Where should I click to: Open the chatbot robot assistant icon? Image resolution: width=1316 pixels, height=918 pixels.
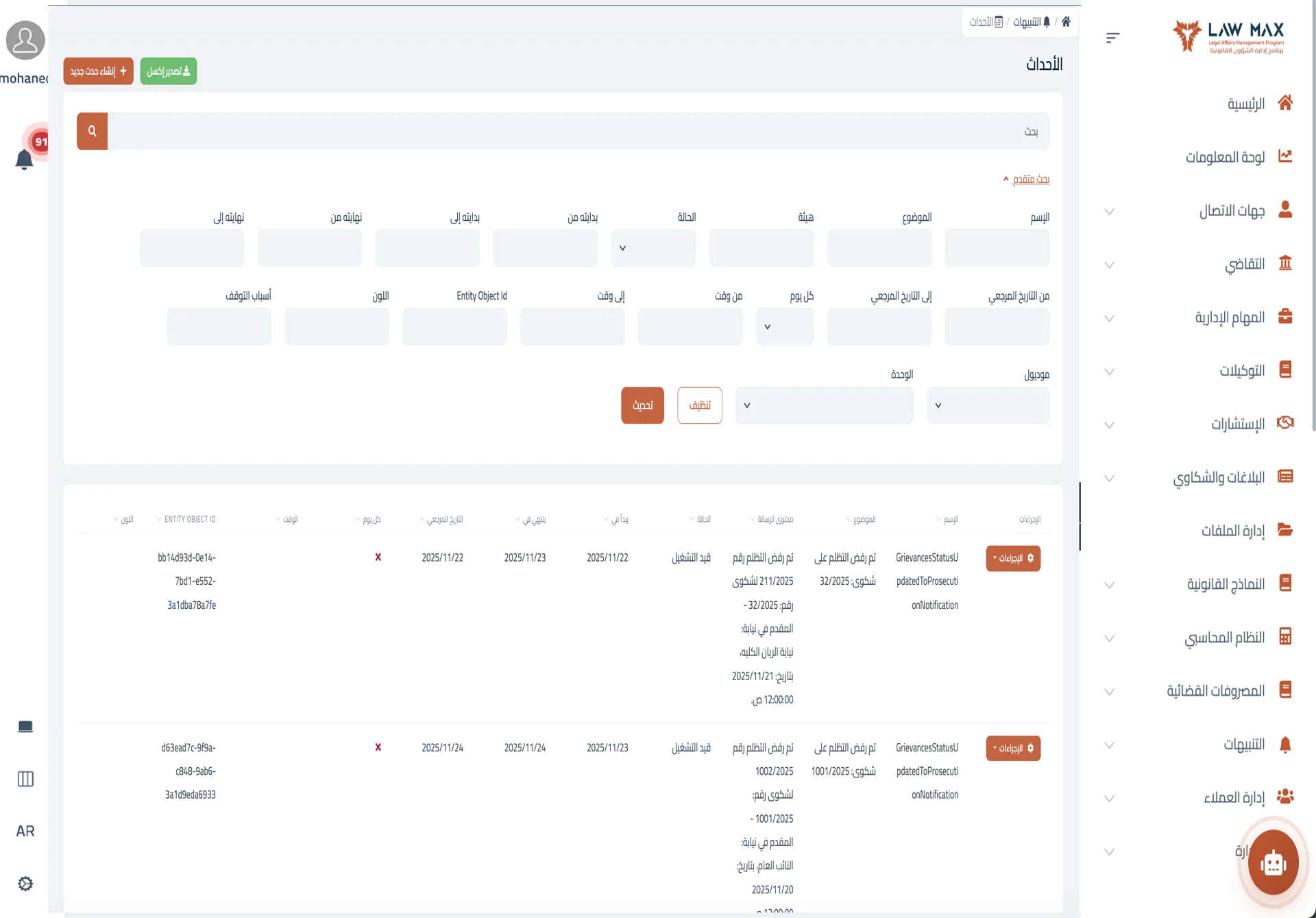(1273, 862)
